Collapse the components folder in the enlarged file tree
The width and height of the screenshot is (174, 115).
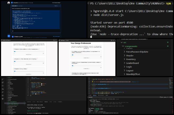coord(123,46)
